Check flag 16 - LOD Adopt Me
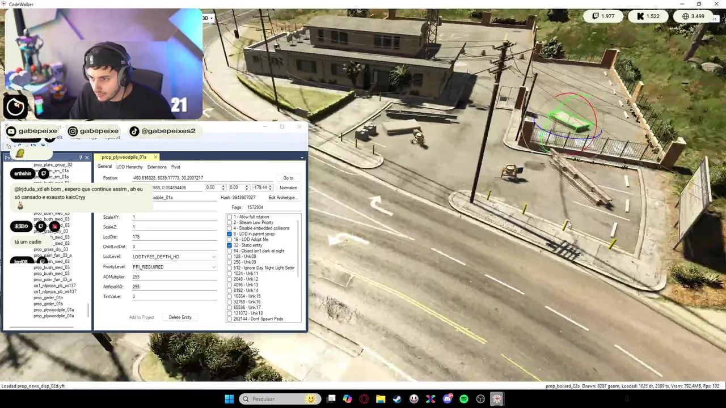Viewport: 726px width, 408px height. pyautogui.click(x=229, y=240)
